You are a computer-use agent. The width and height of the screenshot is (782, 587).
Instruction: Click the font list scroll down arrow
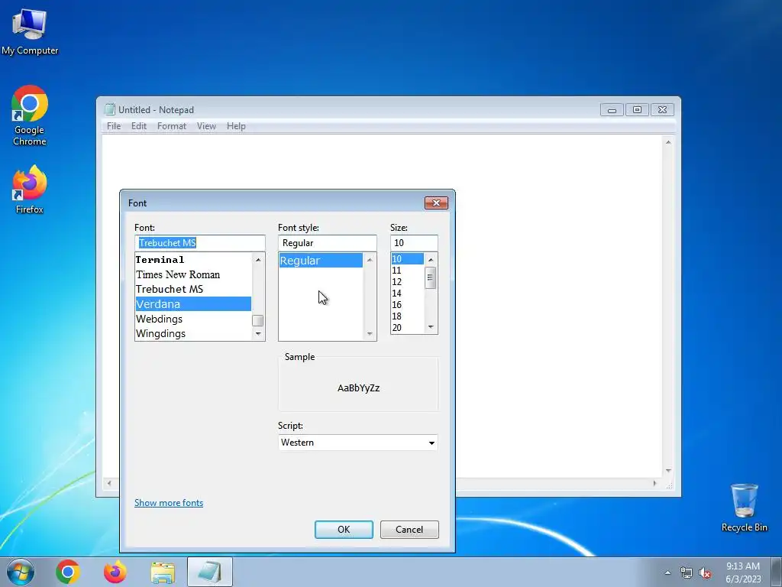pos(258,334)
